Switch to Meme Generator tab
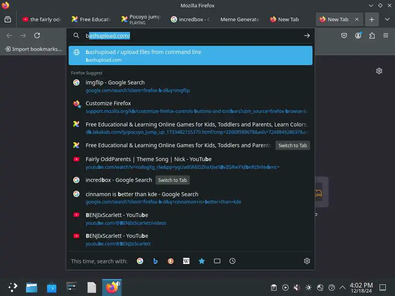This screenshot has width=395, height=296. 240,19
